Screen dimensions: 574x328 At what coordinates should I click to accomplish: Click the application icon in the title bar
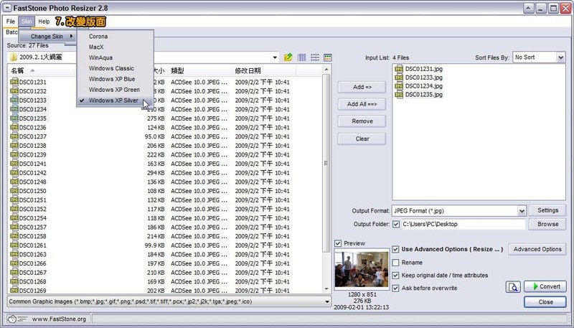(6, 8)
